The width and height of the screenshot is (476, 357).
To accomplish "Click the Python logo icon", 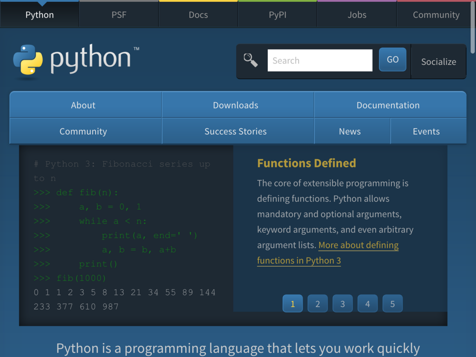I will pos(27,61).
